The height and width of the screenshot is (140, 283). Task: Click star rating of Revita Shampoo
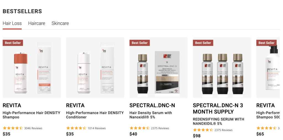[13, 128]
